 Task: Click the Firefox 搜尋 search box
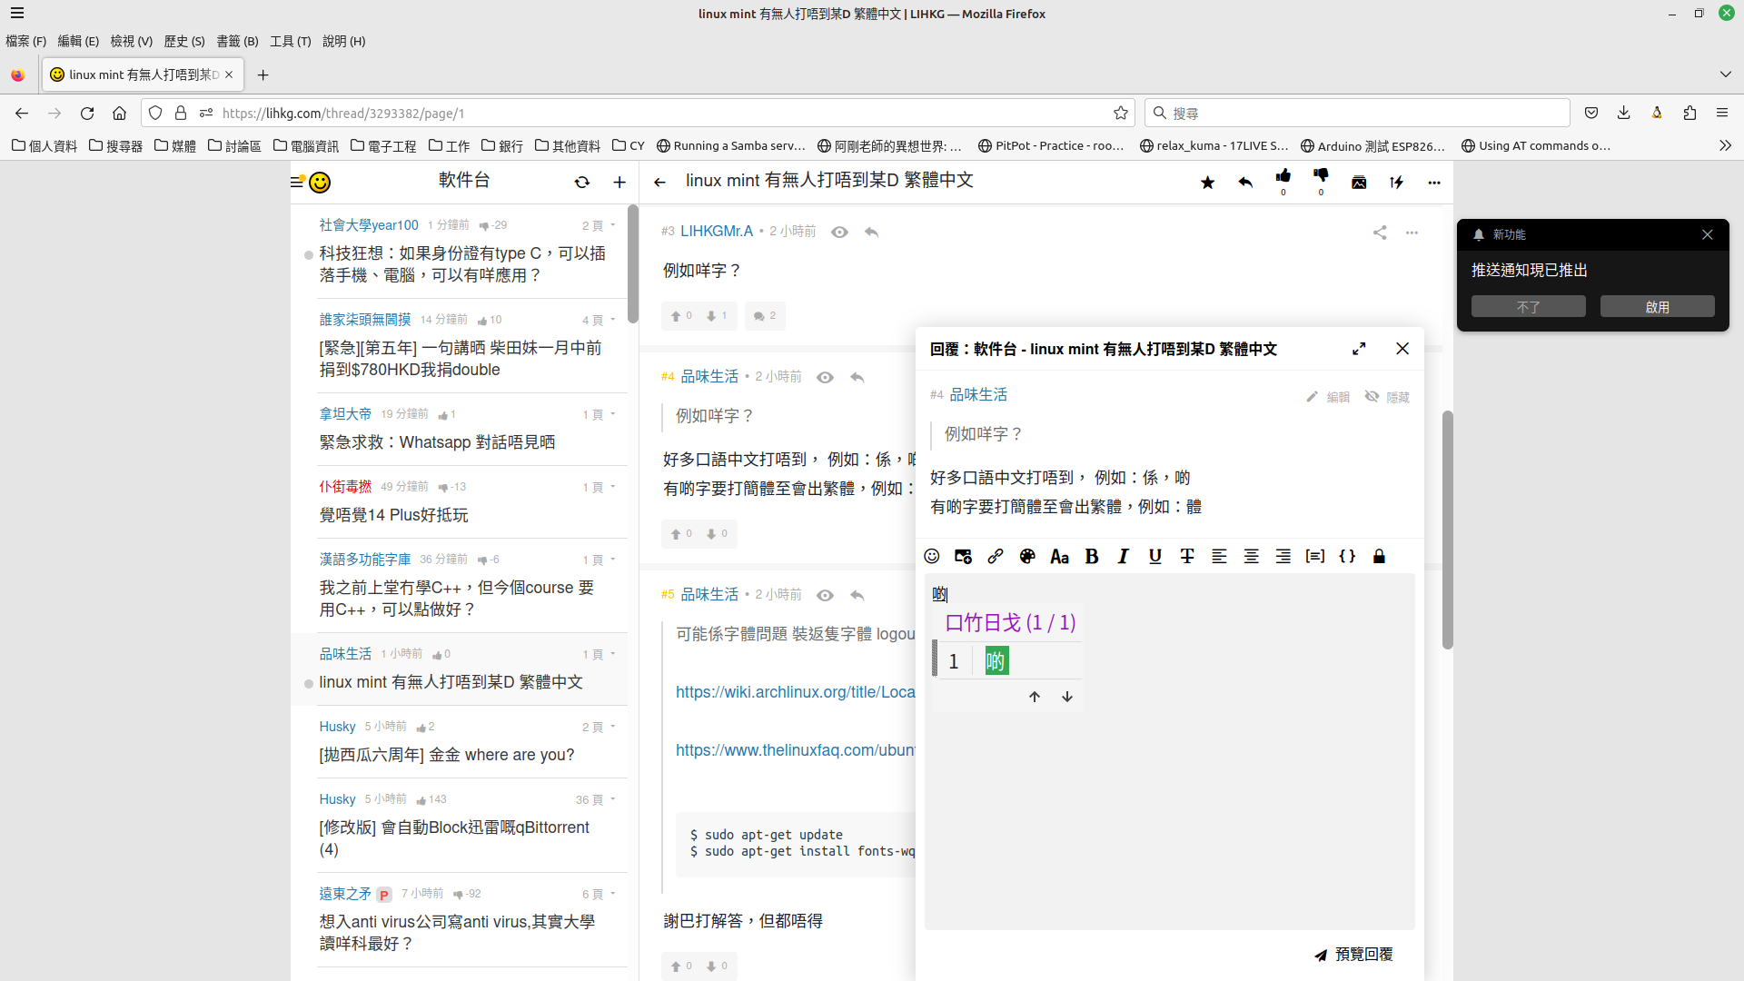click(1357, 113)
